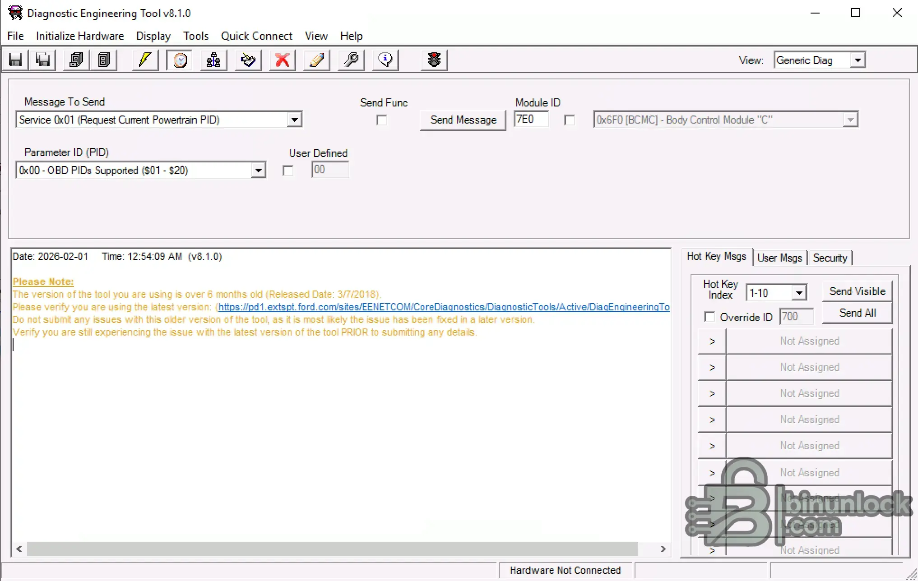Open the Quick Connect menu

pos(256,36)
